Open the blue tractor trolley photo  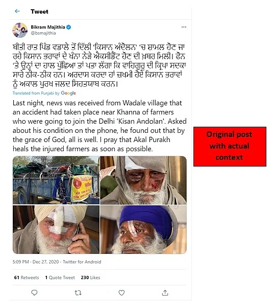point(56,180)
